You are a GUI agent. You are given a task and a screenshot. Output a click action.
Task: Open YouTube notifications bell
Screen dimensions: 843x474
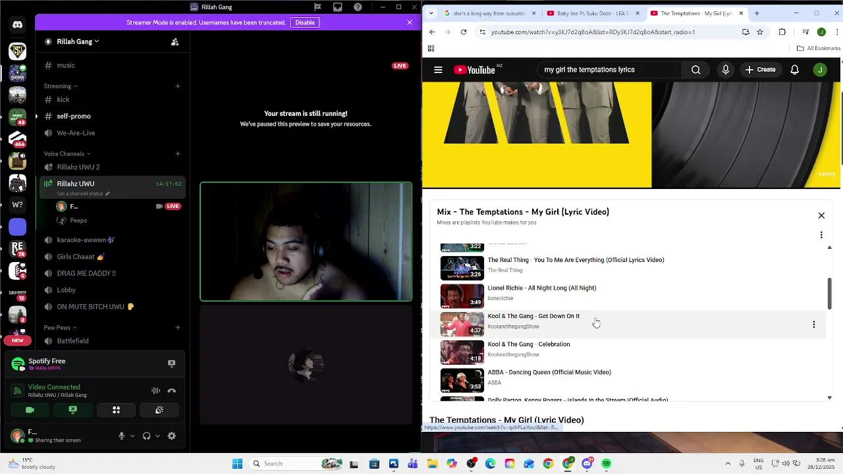pos(795,70)
